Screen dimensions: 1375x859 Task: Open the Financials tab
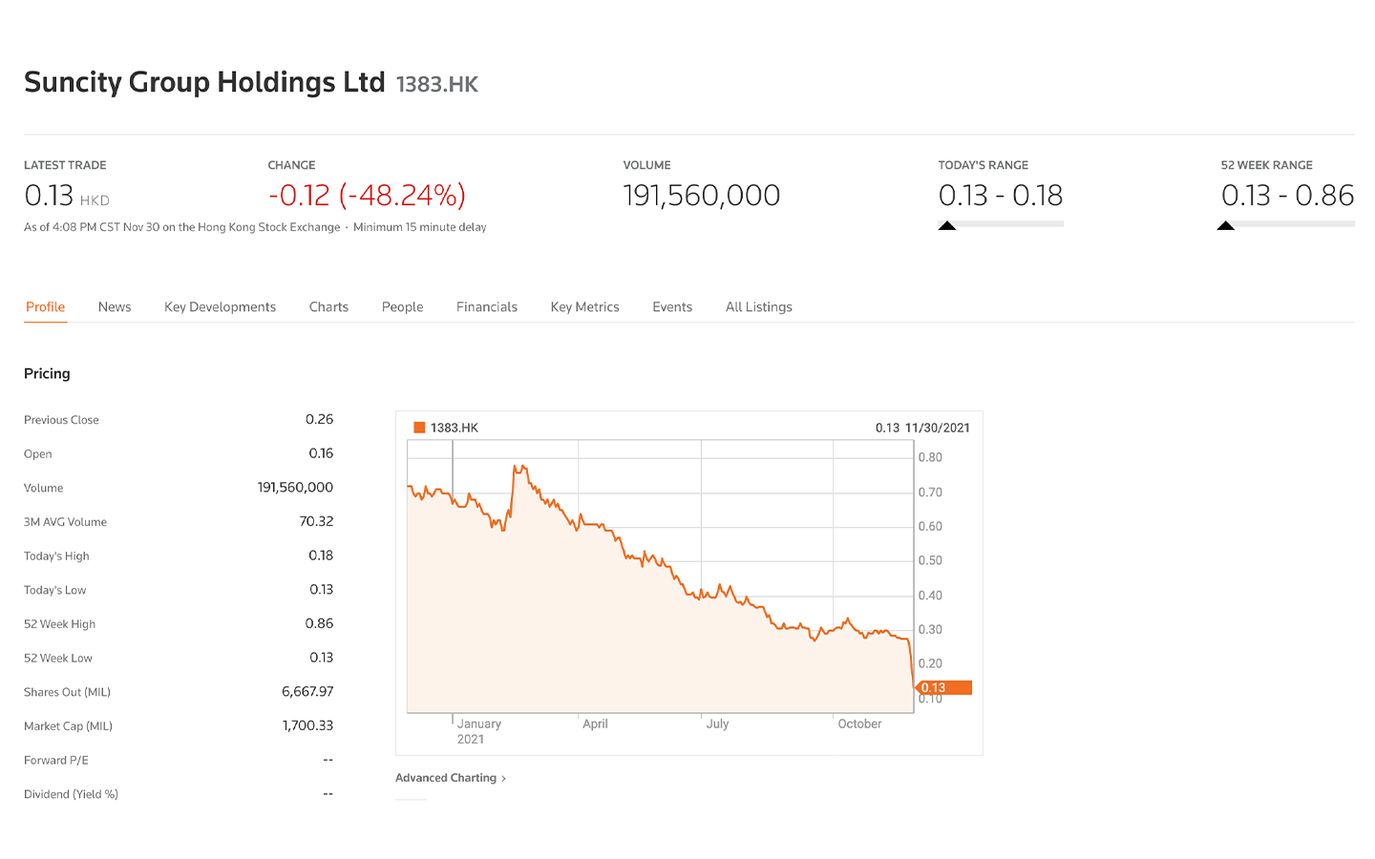pos(487,306)
